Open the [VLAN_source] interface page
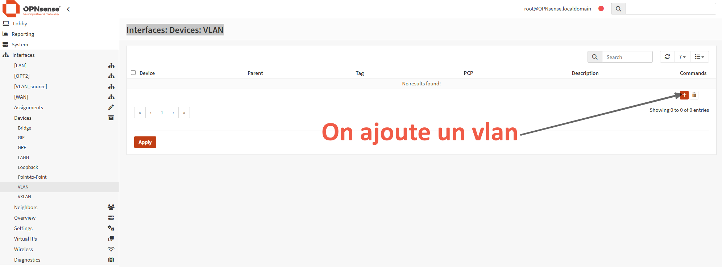The width and height of the screenshot is (722, 267). (x=30, y=86)
